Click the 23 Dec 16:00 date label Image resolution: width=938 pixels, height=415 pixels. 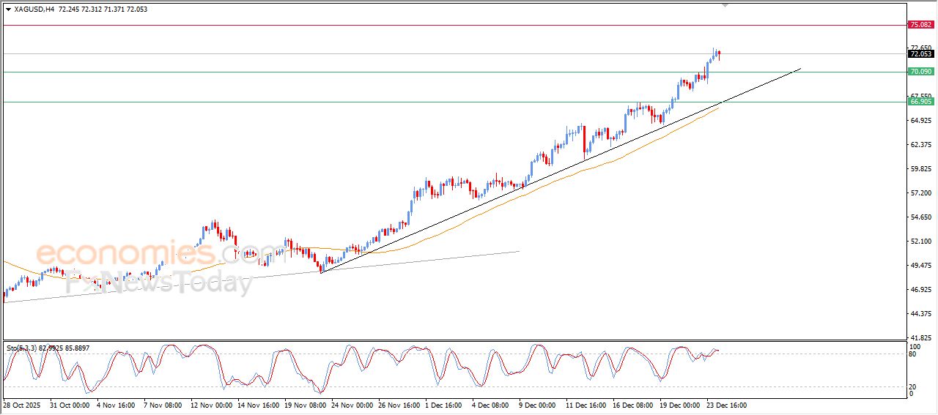(725, 405)
